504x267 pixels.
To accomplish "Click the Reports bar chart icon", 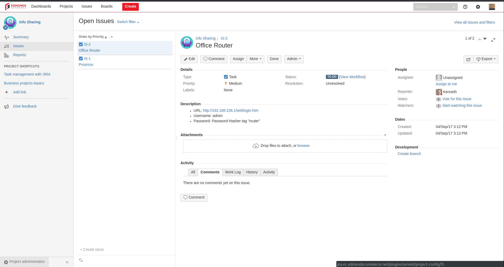I will click(x=7, y=55).
